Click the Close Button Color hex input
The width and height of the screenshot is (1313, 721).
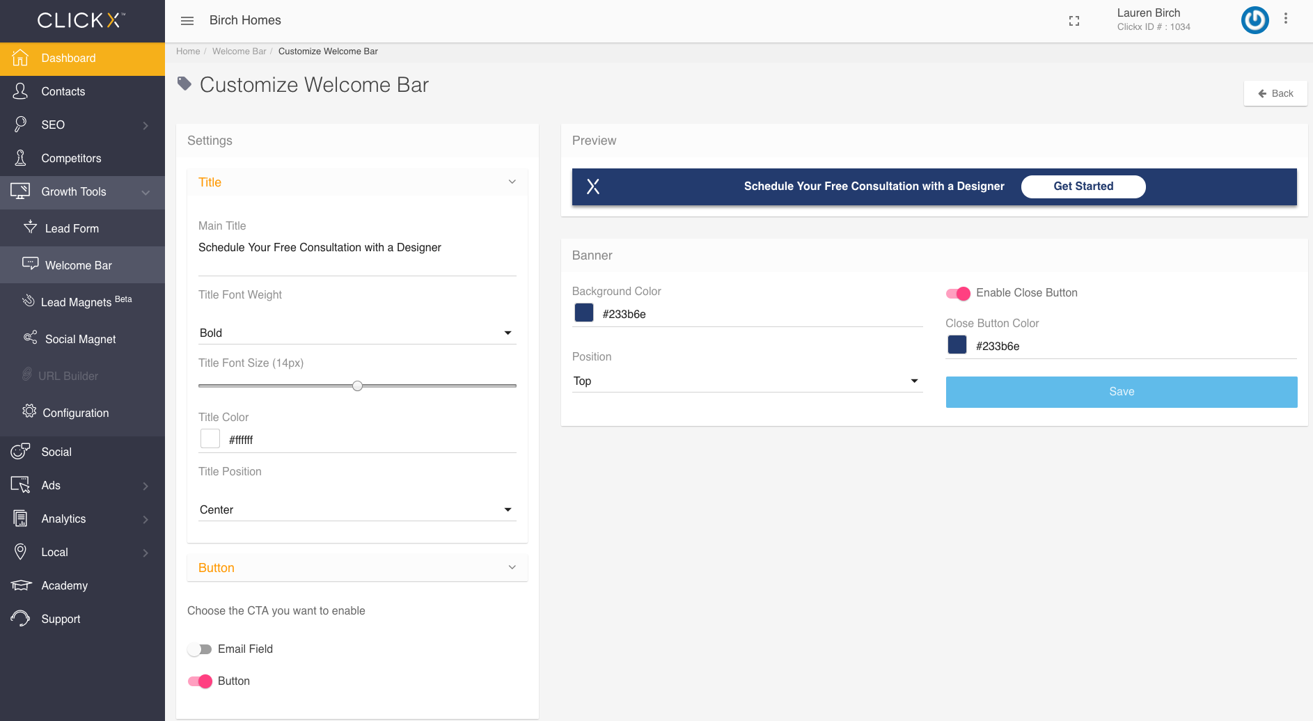pos(1136,347)
